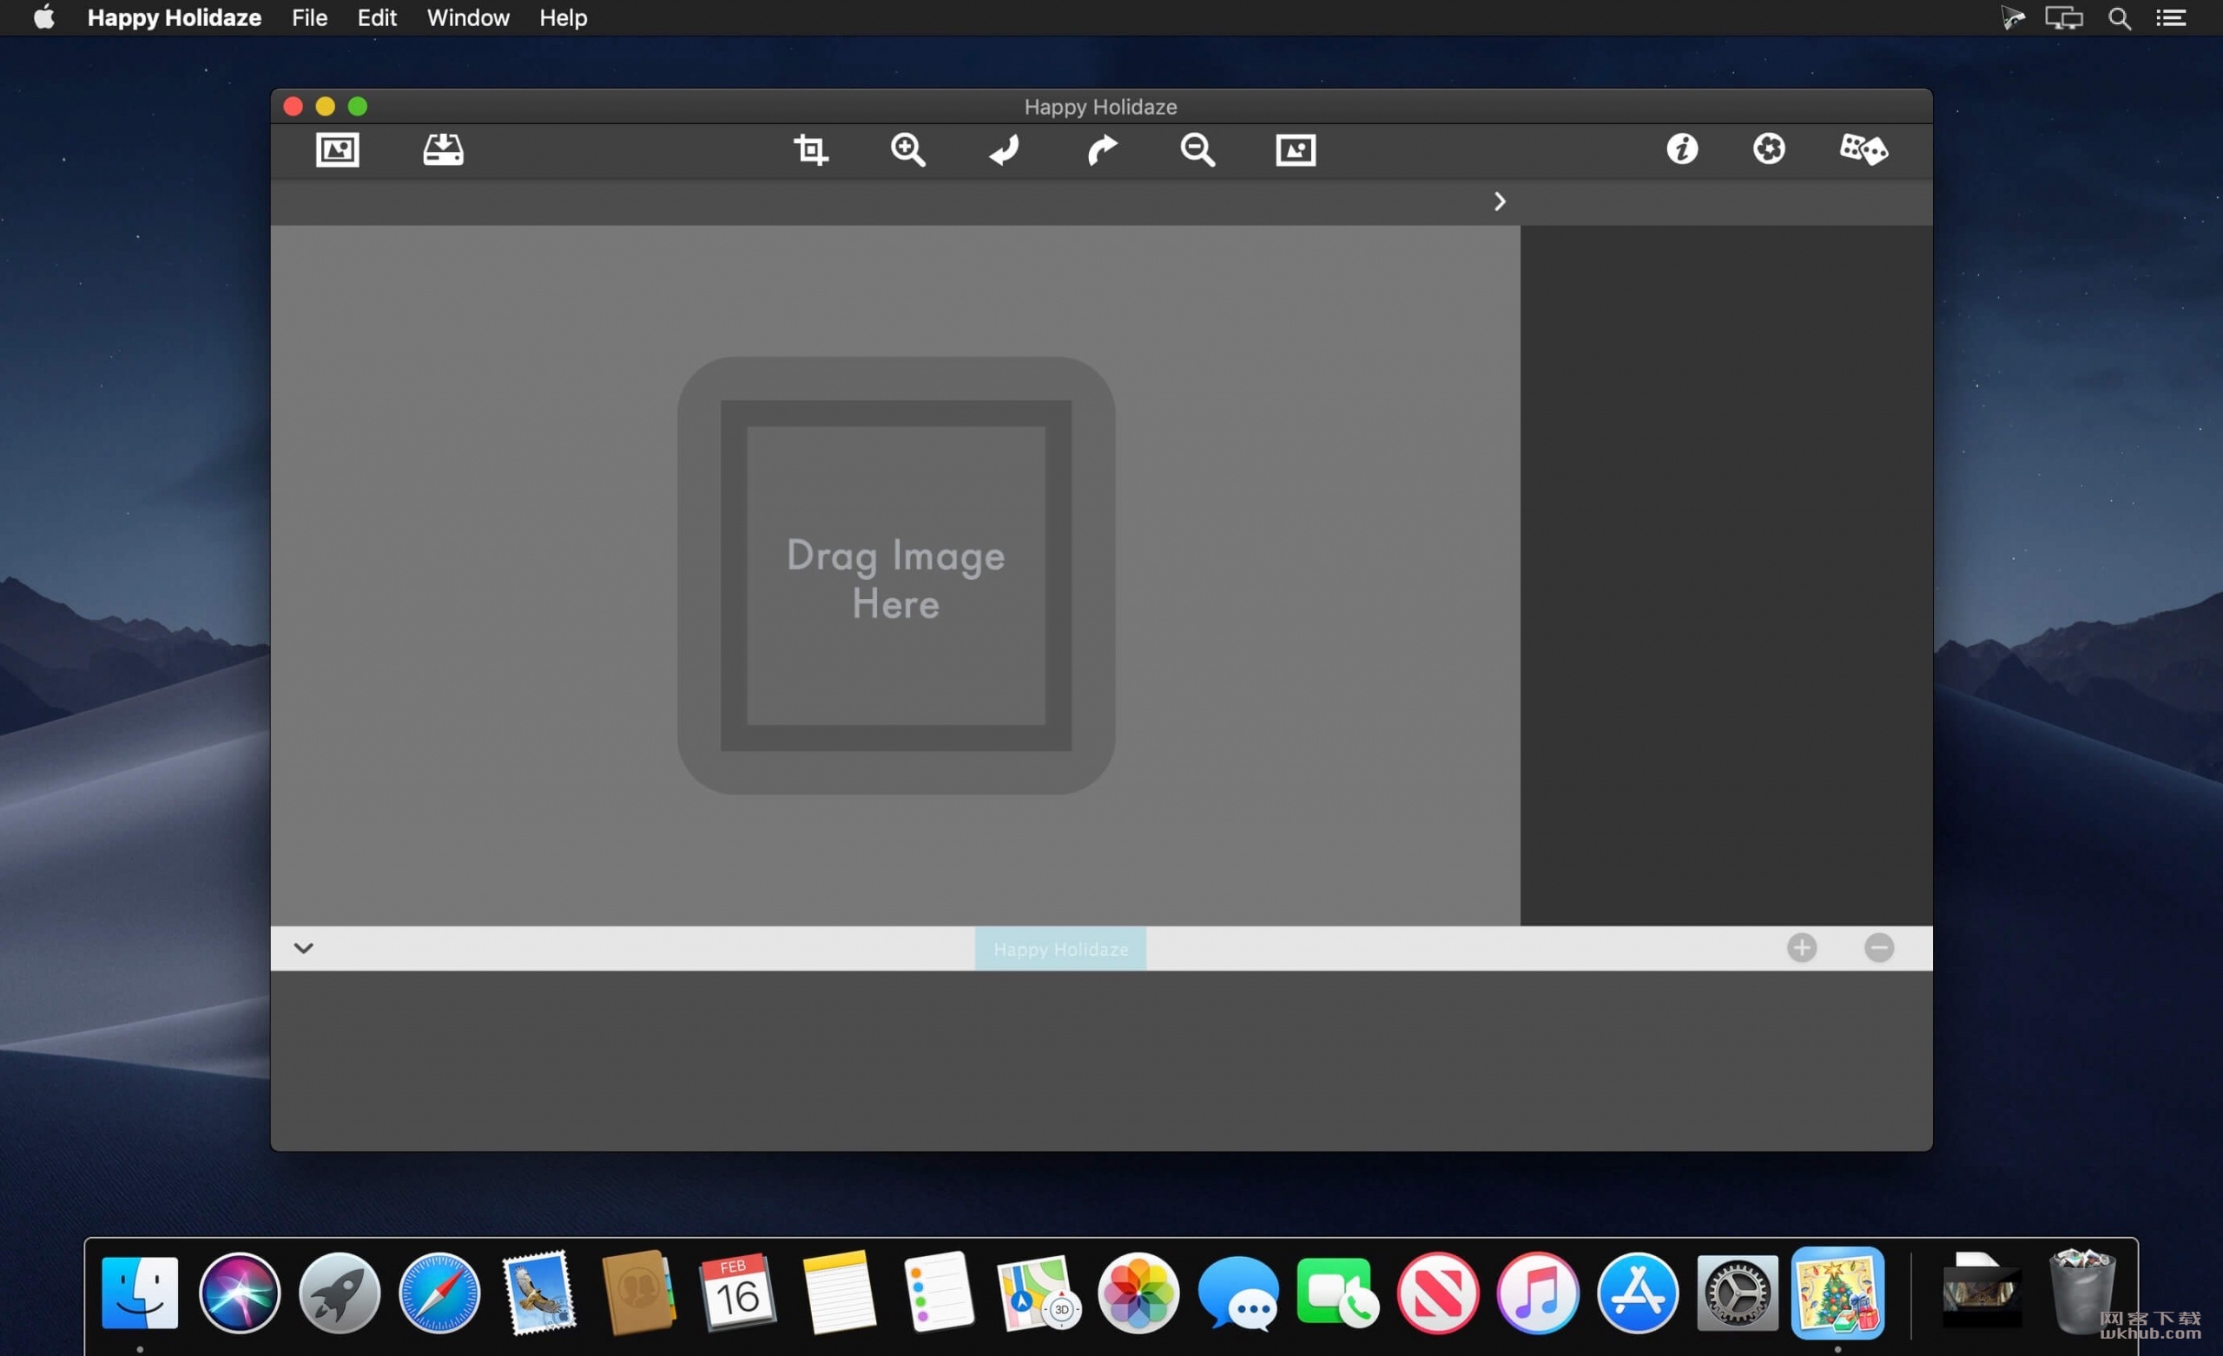Open the info icon in toolbar
Image resolution: width=2223 pixels, height=1356 pixels.
(1682, 148)
